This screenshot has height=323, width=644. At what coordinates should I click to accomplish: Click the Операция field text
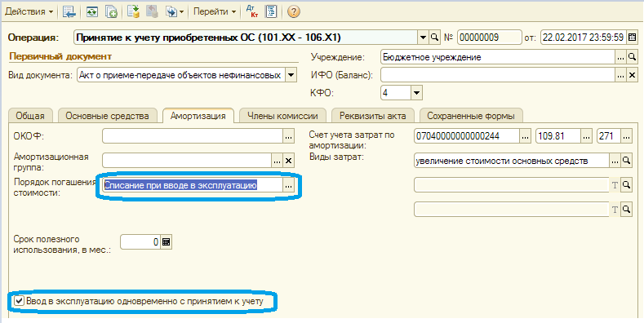point(246,38)
